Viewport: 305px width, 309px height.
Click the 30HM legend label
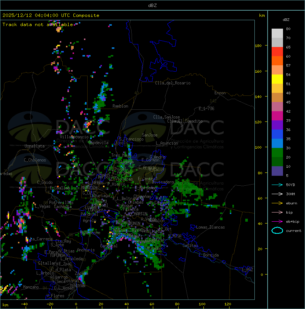tap(290, 194)
